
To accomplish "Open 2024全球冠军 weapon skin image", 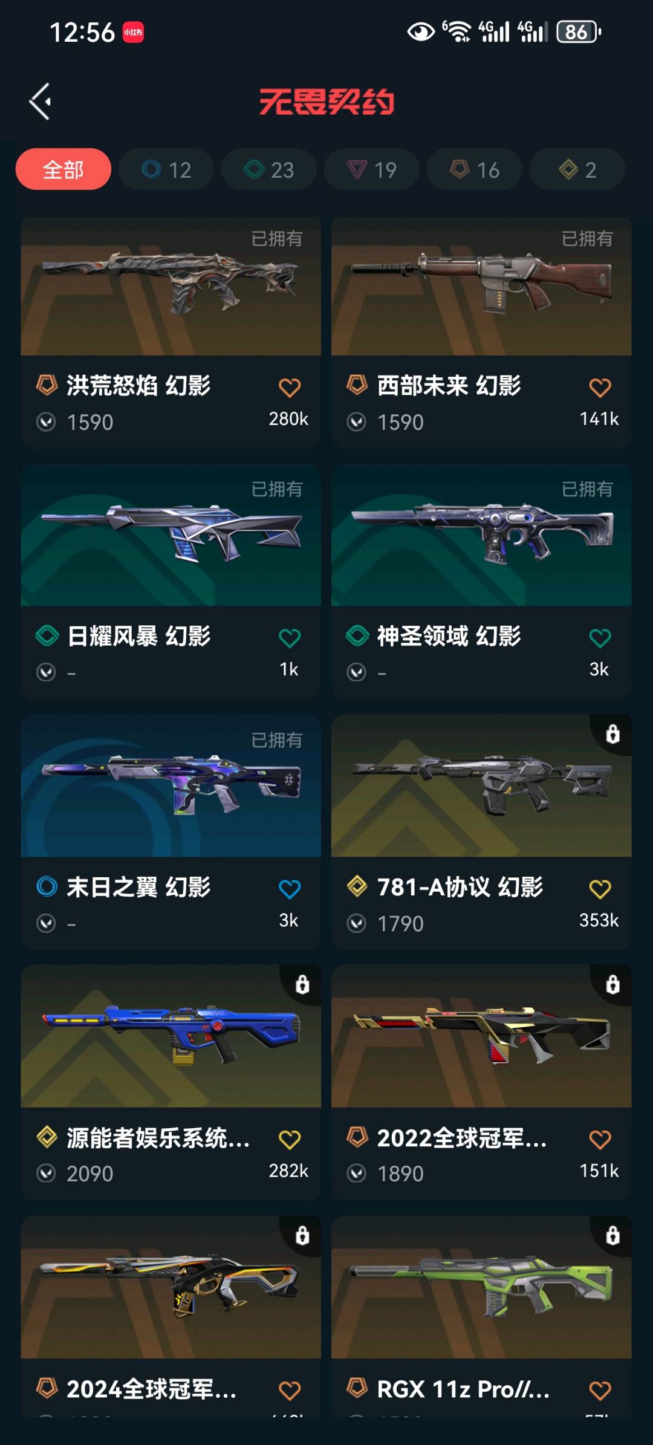I will tap(171, 1287).
